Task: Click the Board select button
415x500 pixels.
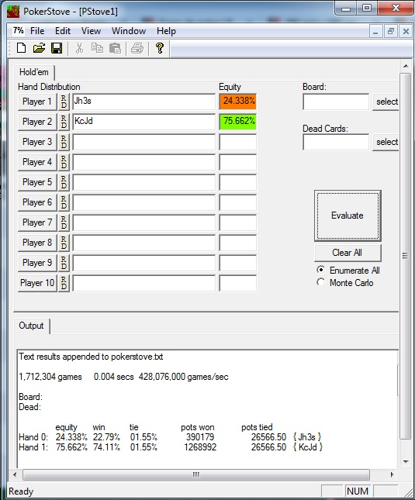Action: pos(386,102)
